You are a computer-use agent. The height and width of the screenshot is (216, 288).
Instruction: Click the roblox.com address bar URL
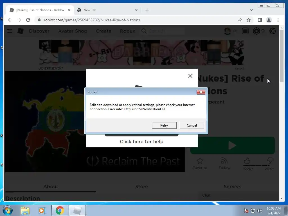[92, 20]
